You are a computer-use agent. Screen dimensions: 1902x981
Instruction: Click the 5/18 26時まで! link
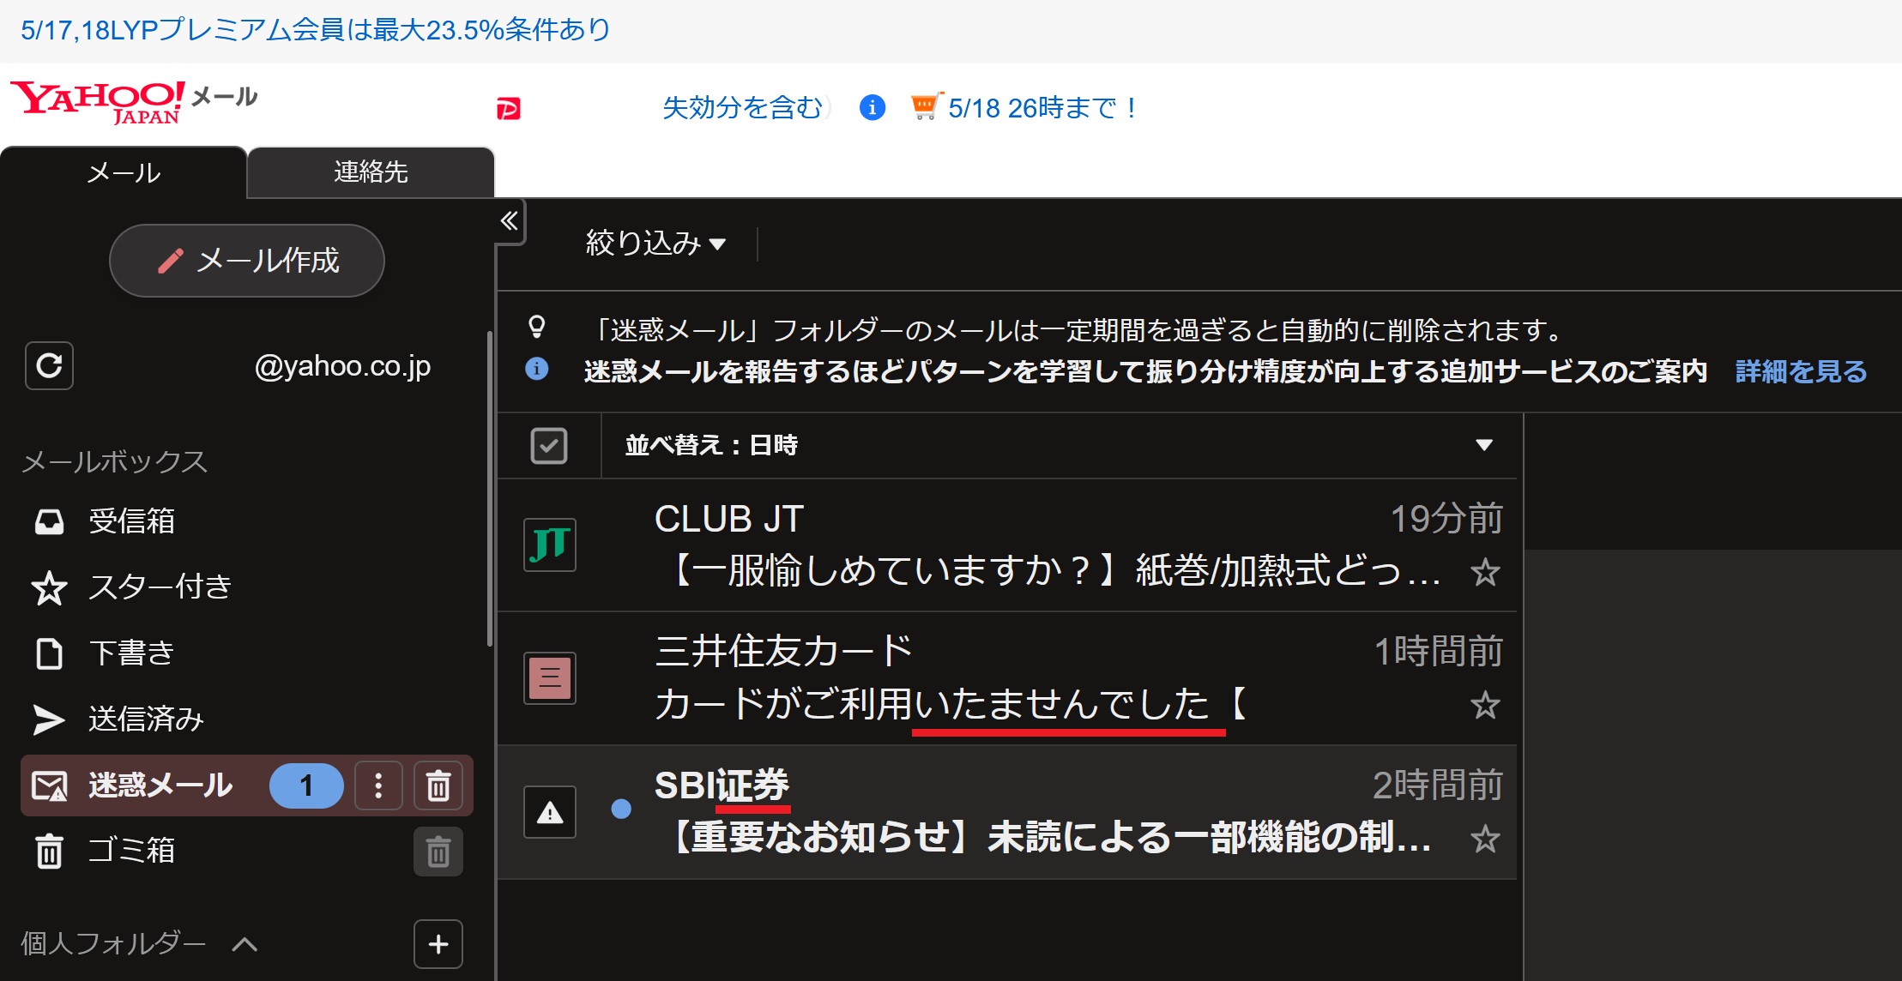1043,108
